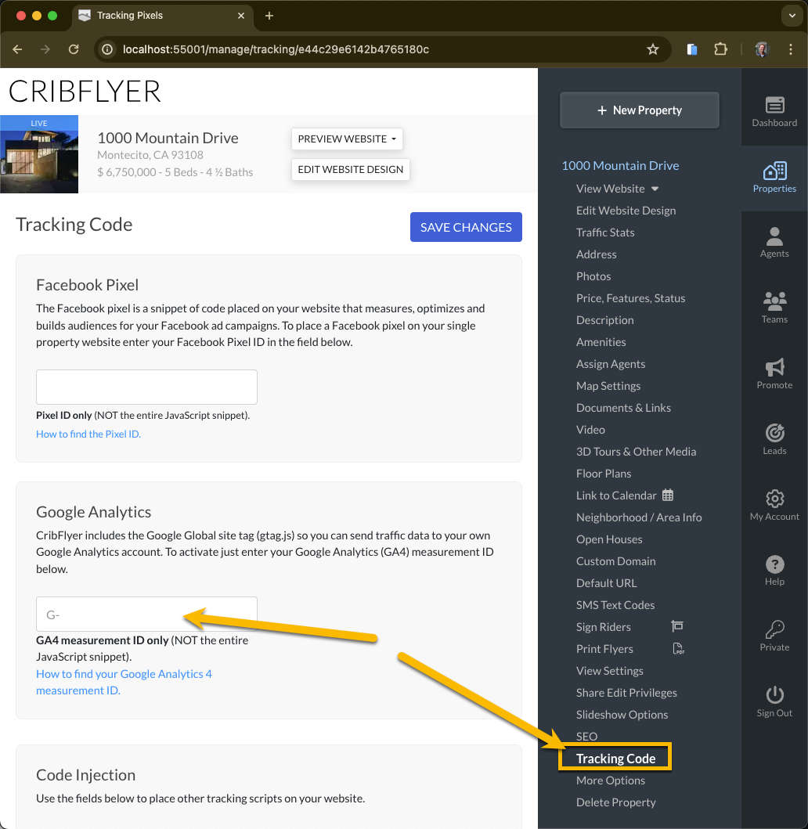
Task: Open the browser extensions puzzle icon
Action: (x=720, y=49)
